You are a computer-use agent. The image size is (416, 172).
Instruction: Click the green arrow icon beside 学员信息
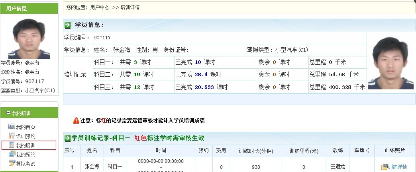[68, 25]
